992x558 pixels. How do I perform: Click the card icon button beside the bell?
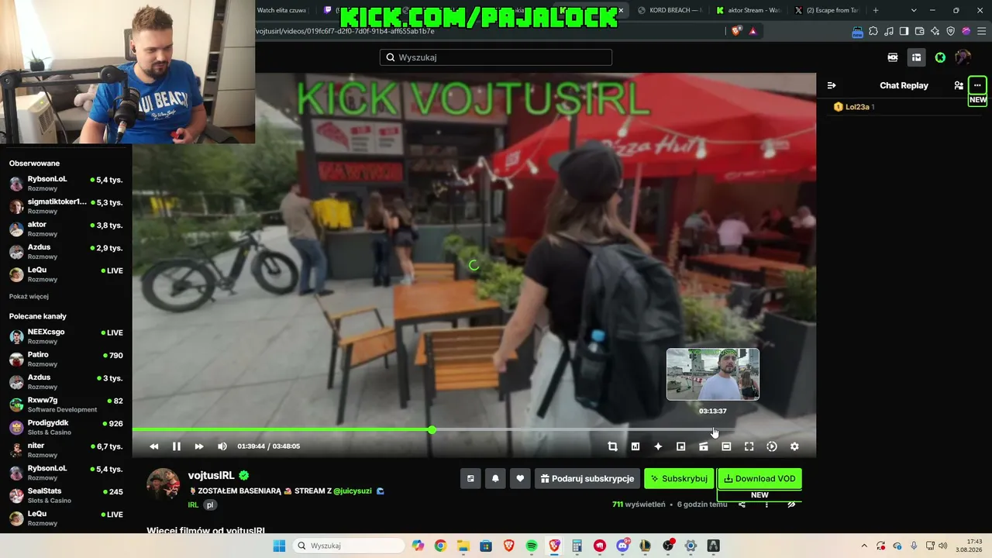470,479
